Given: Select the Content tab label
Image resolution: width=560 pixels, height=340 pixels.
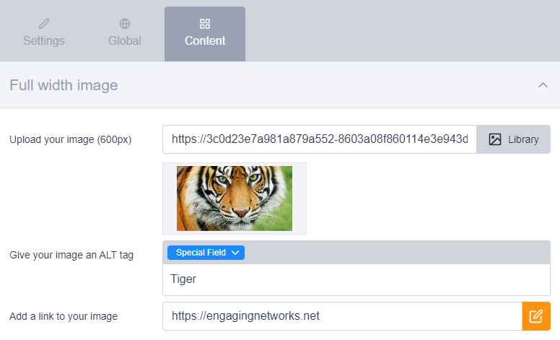Looking at the screenshot, I should click(x=205, y=40).
